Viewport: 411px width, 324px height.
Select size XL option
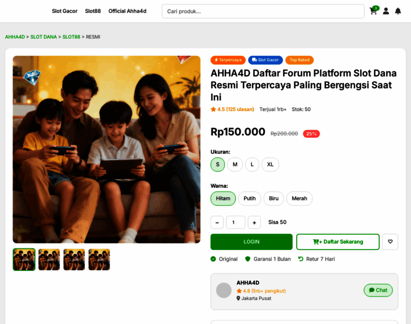point(270,164)
